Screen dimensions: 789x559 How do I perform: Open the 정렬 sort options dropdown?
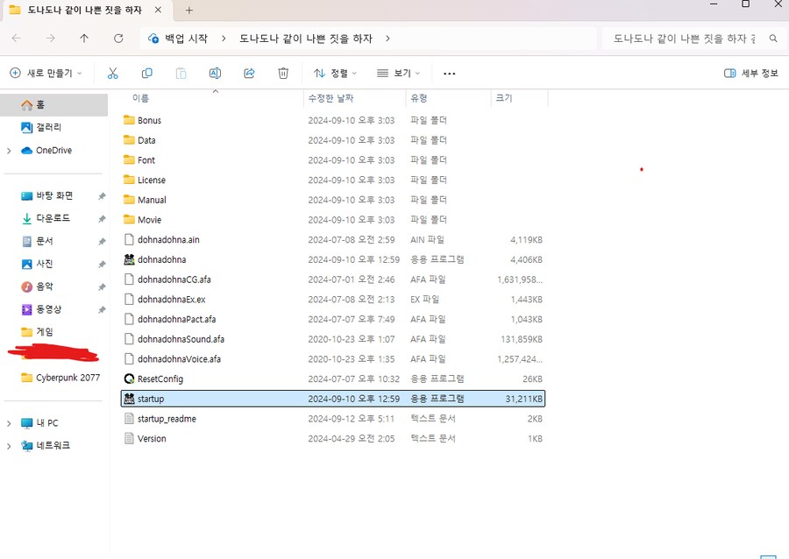(334, 73)
